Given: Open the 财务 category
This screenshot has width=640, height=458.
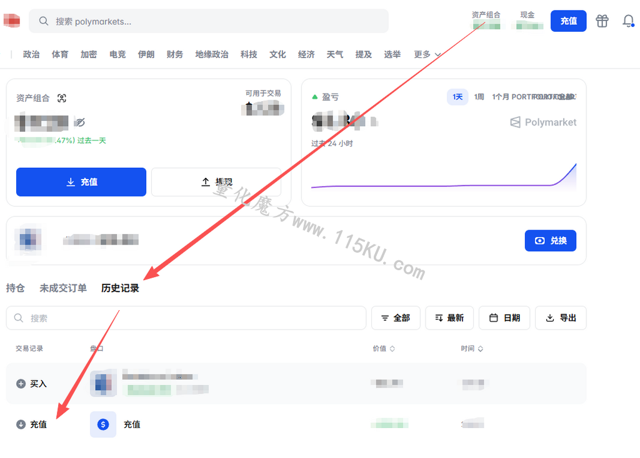Looking at the screenshot, I should tap(175, 55).
